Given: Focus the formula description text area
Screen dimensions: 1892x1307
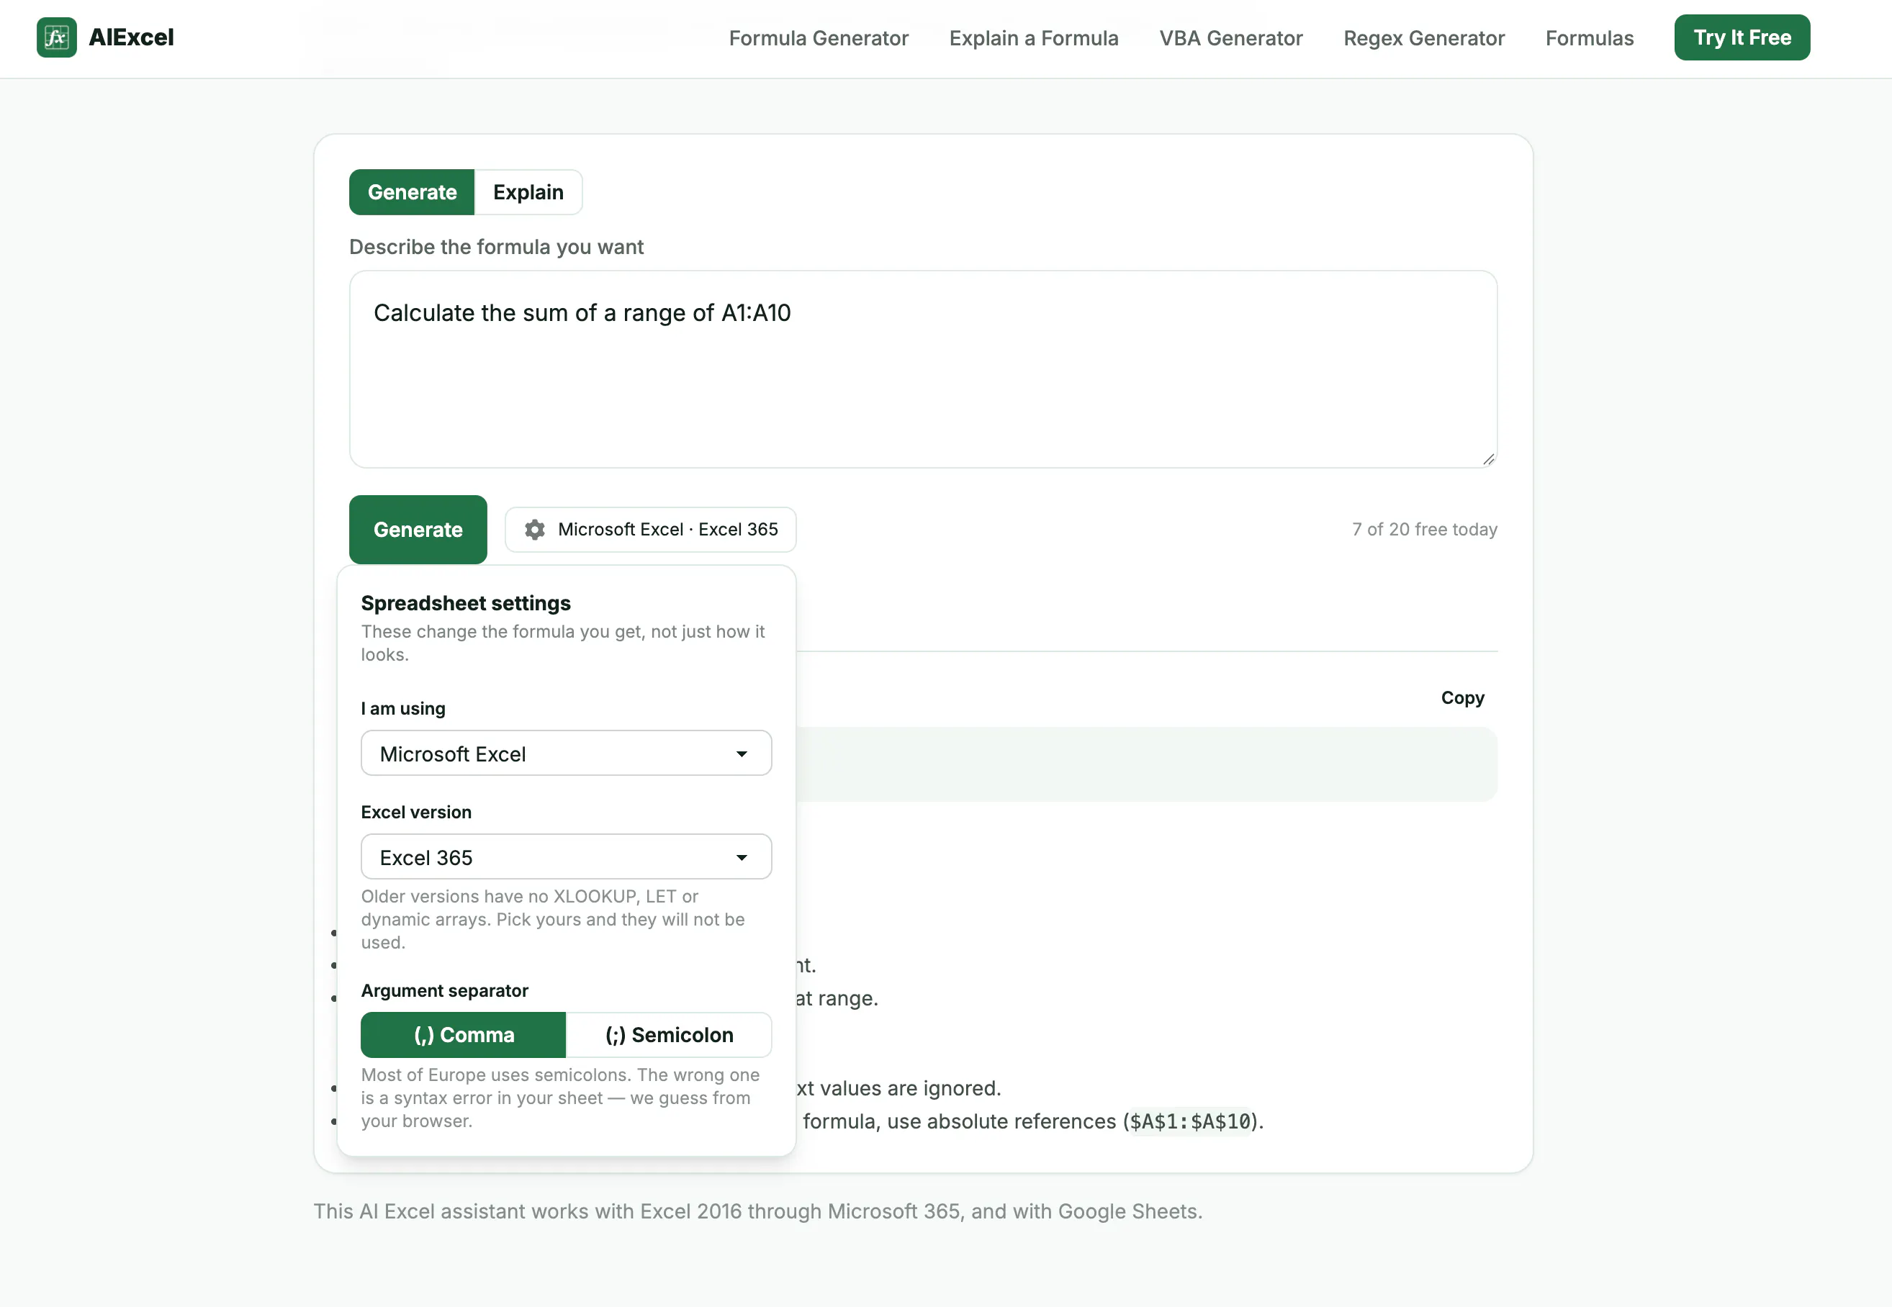Looking at the screenshot, I should [923, 369].
